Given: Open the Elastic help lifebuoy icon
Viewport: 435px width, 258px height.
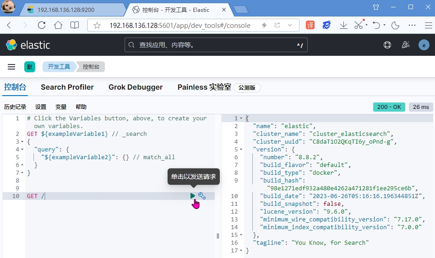Looking at the screenshot, I should 387,45.
